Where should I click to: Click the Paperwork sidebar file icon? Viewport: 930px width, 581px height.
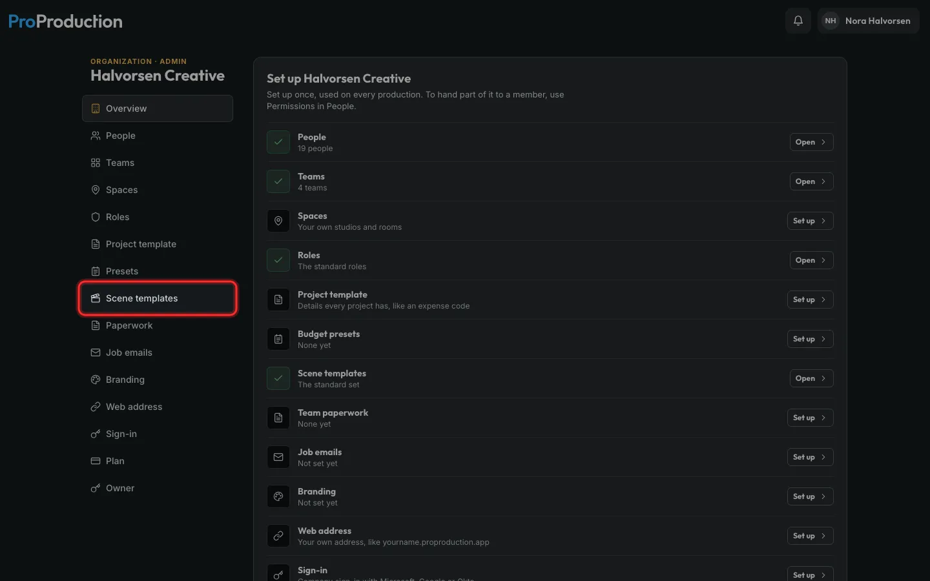(96, 325)
